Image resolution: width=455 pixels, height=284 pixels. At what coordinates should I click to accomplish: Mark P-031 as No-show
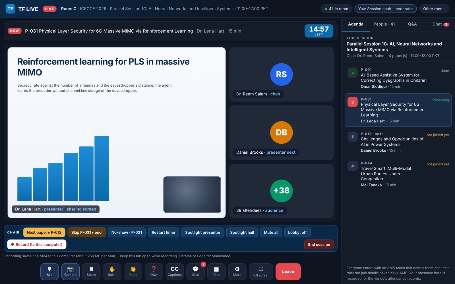(x=127, y=232)
